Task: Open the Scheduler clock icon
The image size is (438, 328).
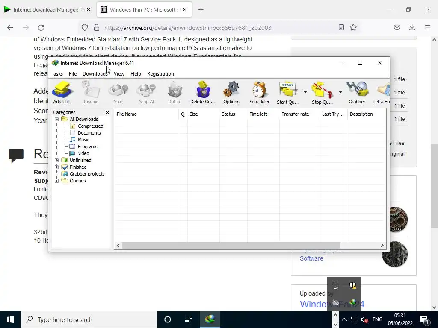Action: coord(260,93)
